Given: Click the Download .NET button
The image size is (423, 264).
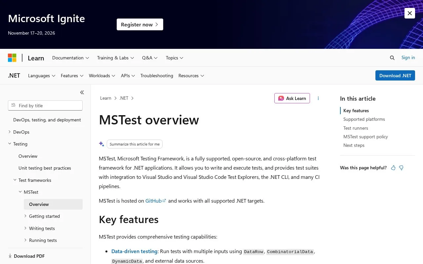Looking at the screenshot, I should point(395,76).
